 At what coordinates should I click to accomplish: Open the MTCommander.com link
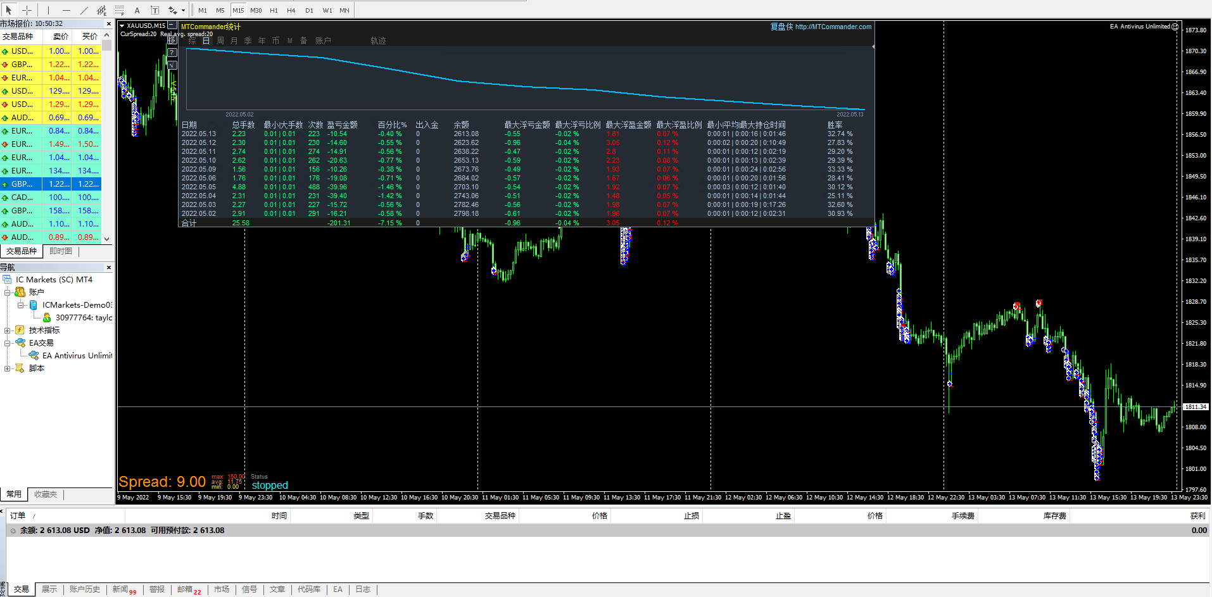(x=833, y=27)
